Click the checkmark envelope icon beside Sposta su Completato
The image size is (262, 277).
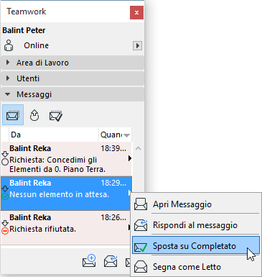[141, 247]
